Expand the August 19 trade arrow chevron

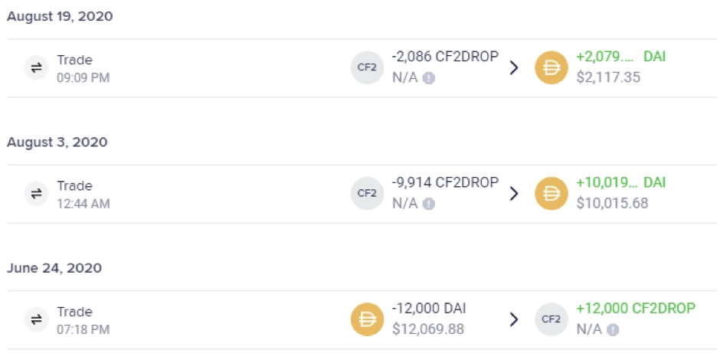[515, 67]
